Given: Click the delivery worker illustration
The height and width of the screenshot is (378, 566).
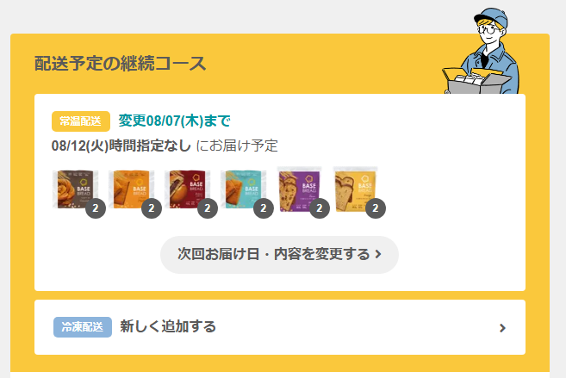Looking at the screenshot, I should pos(481,51).
